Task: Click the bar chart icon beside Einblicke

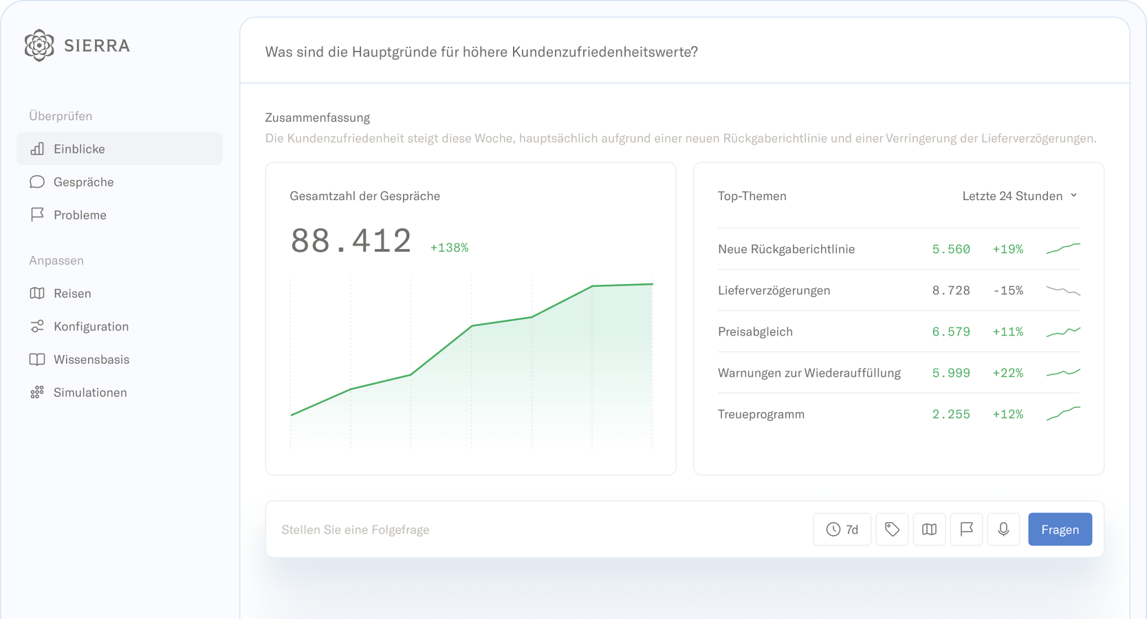Action: pos(37,149)
